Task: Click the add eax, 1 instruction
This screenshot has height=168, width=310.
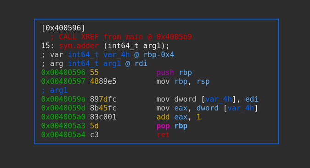Action: pos(179,117)
